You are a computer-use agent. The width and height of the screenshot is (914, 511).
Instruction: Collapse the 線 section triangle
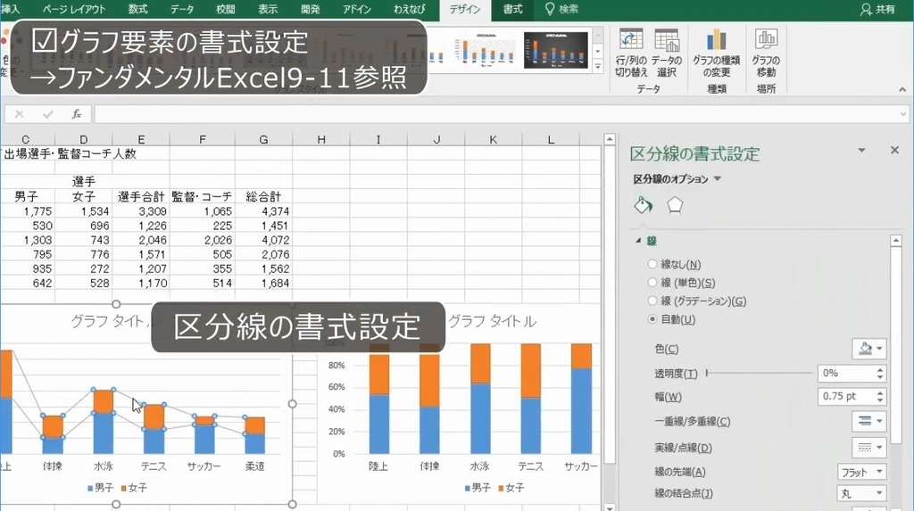[x=638, y=240]
